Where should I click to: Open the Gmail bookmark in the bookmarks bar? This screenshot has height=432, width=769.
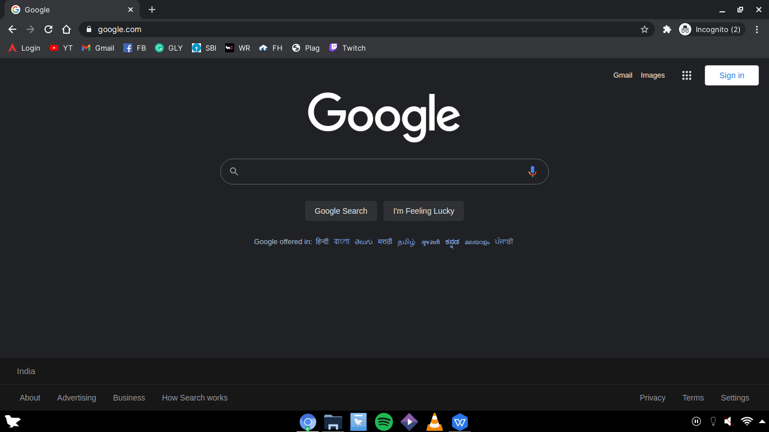coord(98,48)
